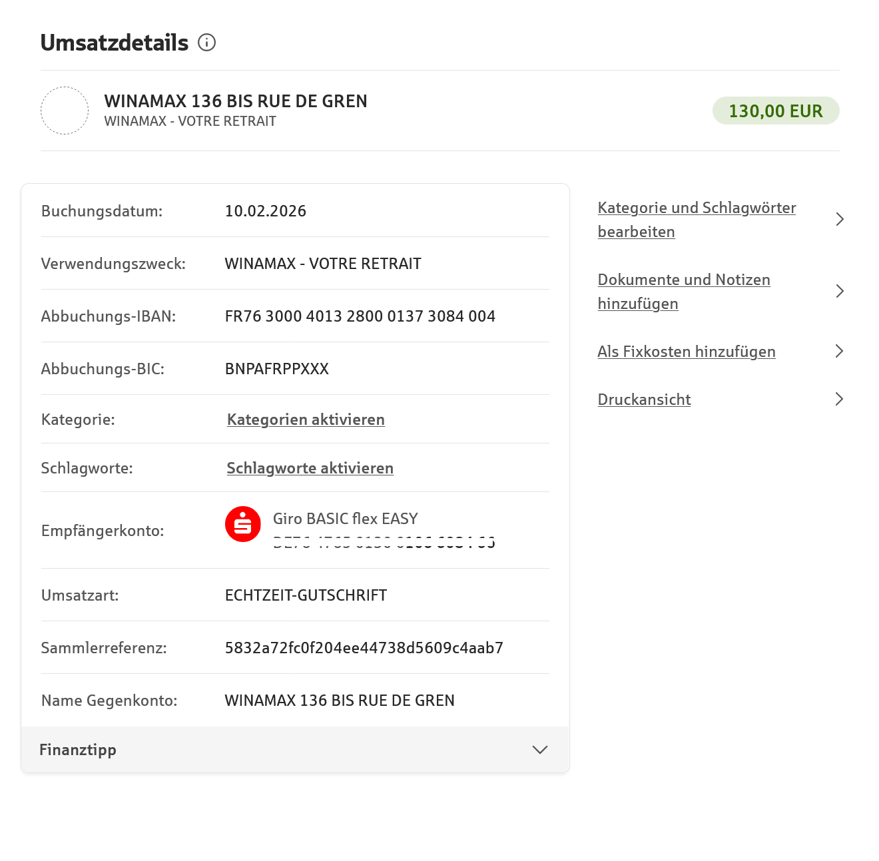Click arrow next to Dokumente und Notizen
This screenshot has width=879, height=861.
click(840, 291)
